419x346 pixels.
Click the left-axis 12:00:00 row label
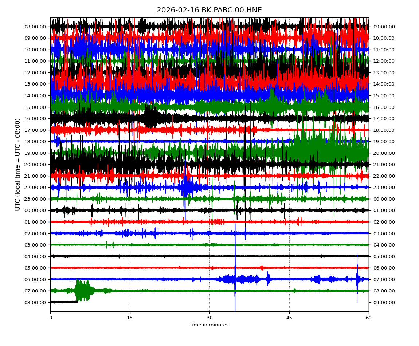35,72
